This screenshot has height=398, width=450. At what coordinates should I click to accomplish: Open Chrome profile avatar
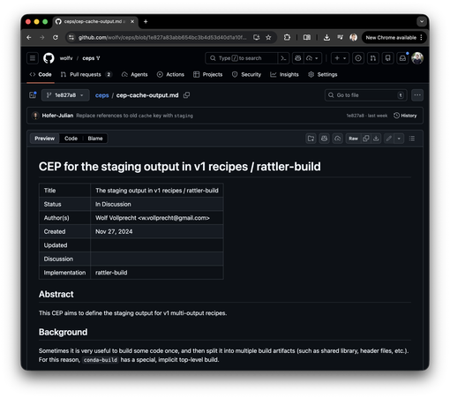click(x=353, y=37)
